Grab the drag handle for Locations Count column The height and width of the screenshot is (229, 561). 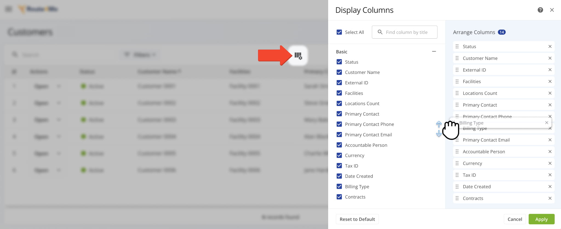457,93
